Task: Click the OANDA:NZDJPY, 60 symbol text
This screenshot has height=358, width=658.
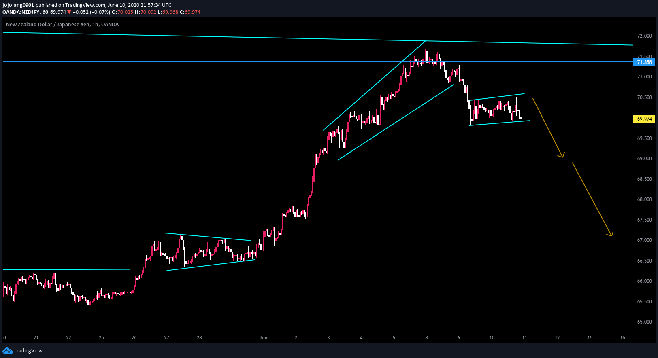Action: point(25,12)
